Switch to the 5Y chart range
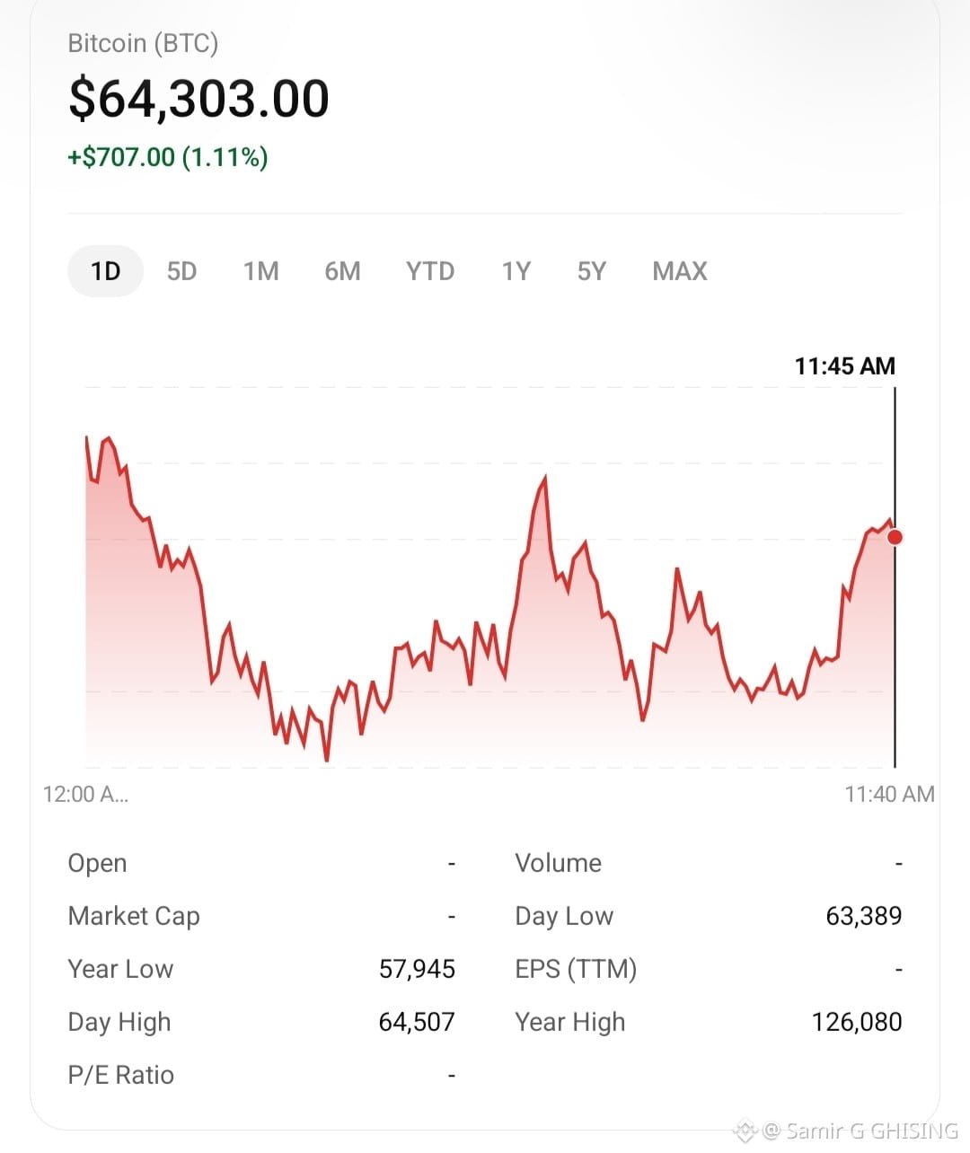 pos(592,271)
